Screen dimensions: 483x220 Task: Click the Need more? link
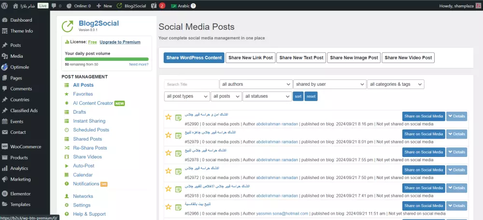pyautogui.click(x=139, y=65)
